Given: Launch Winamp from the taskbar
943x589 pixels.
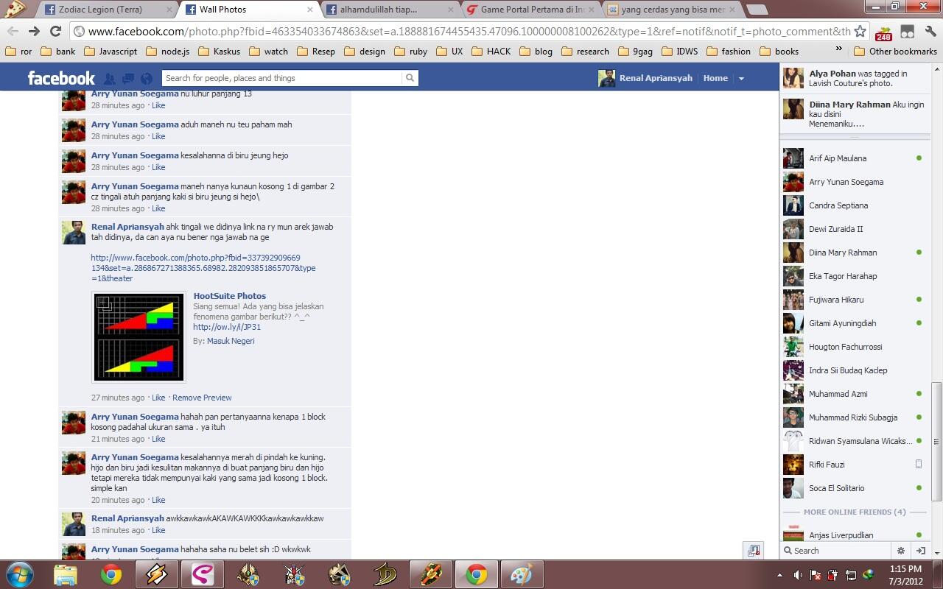Looking at the screenshot, I should [157, 574].
